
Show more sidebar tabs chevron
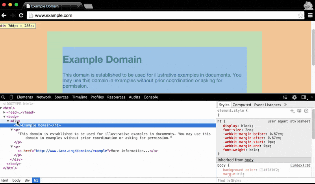point(285,105)
